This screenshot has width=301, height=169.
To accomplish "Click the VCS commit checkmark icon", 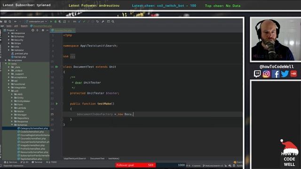I will click(84, 22).
